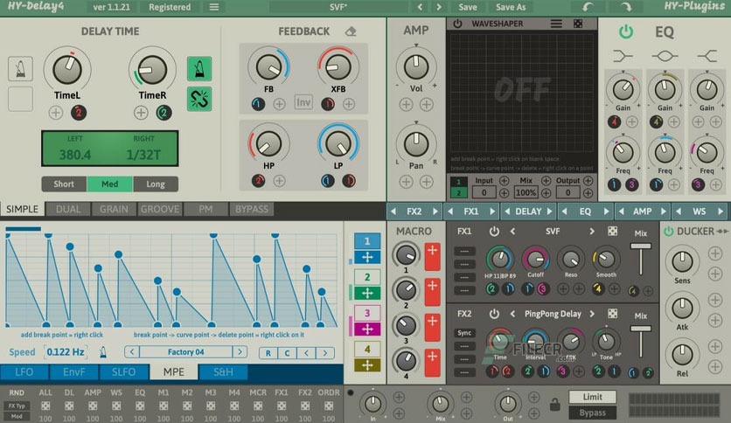Click red plus button beside Macro 1

[x=432, y=256]
